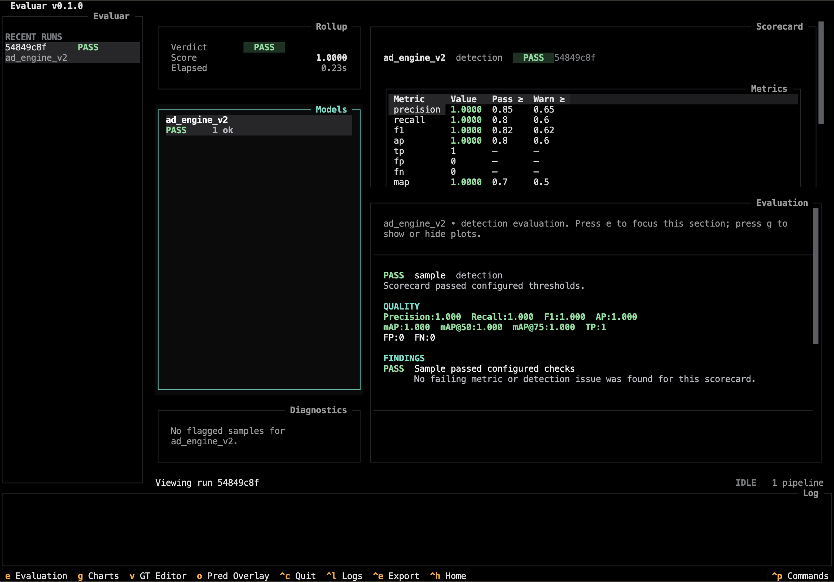The image size is (834, 582).
Task: Go Home via the footer
Action: 448,576
